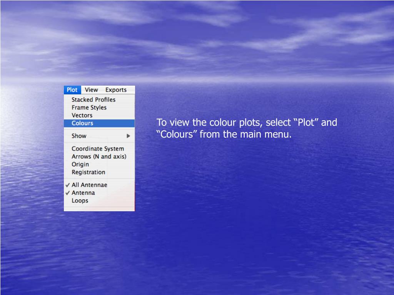
Task: Select Vectors in the Plot menu
Action: click(99, 115)
